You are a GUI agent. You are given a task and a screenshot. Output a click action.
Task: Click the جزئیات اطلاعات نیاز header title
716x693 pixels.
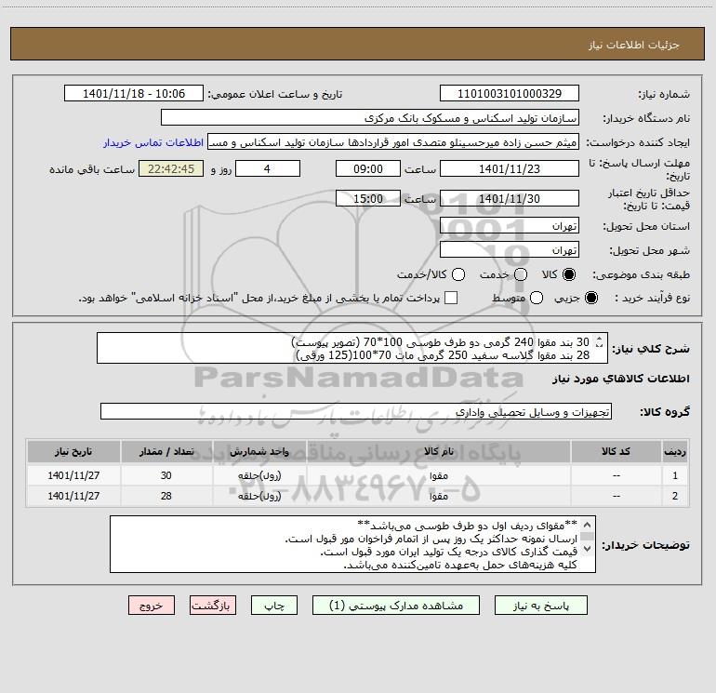tap(634, 45)
